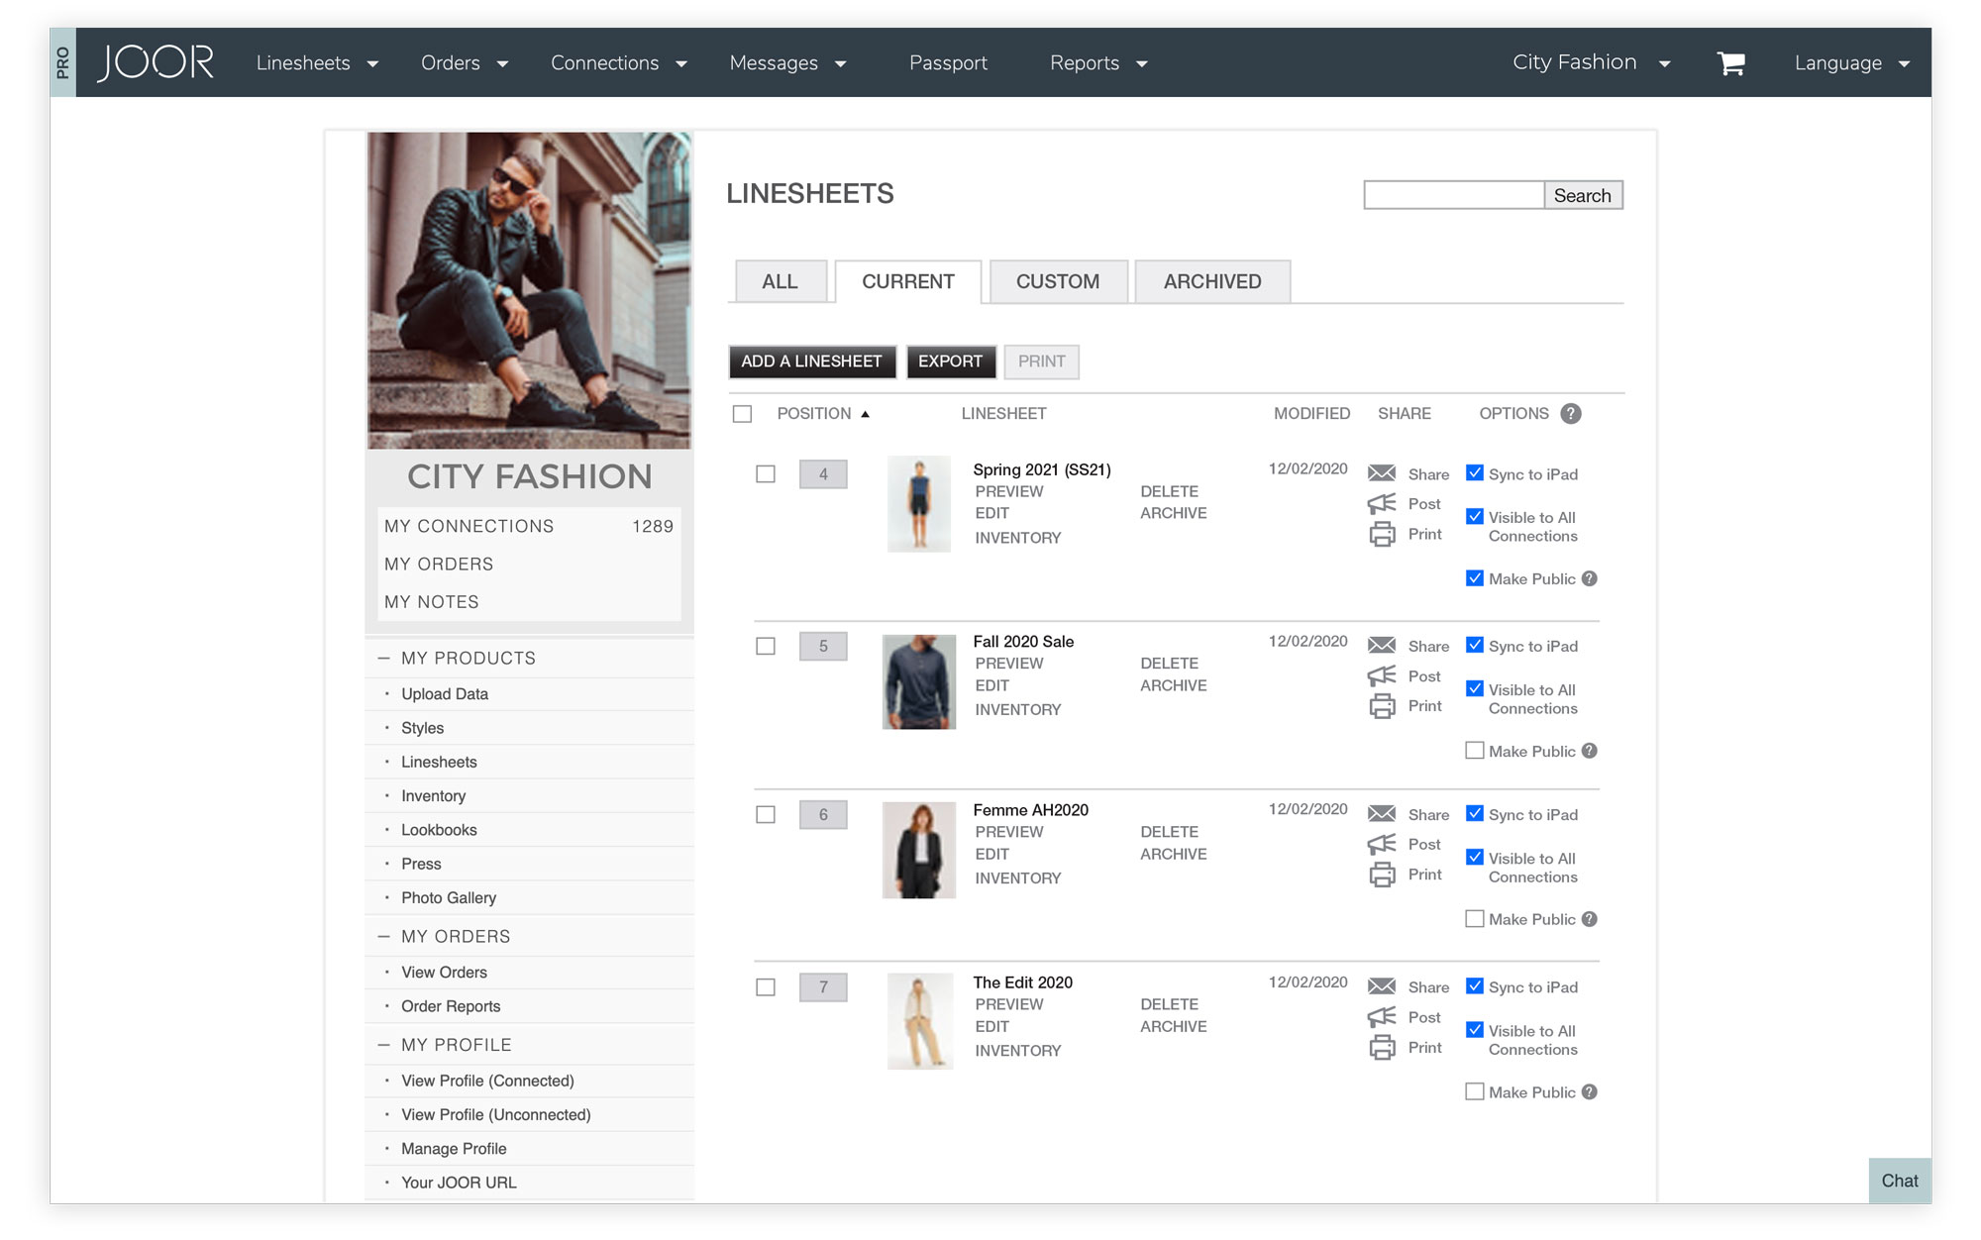
Task: Select the Spring 2021 (SS21) row checkbox
Action: (x=766, y=474)
